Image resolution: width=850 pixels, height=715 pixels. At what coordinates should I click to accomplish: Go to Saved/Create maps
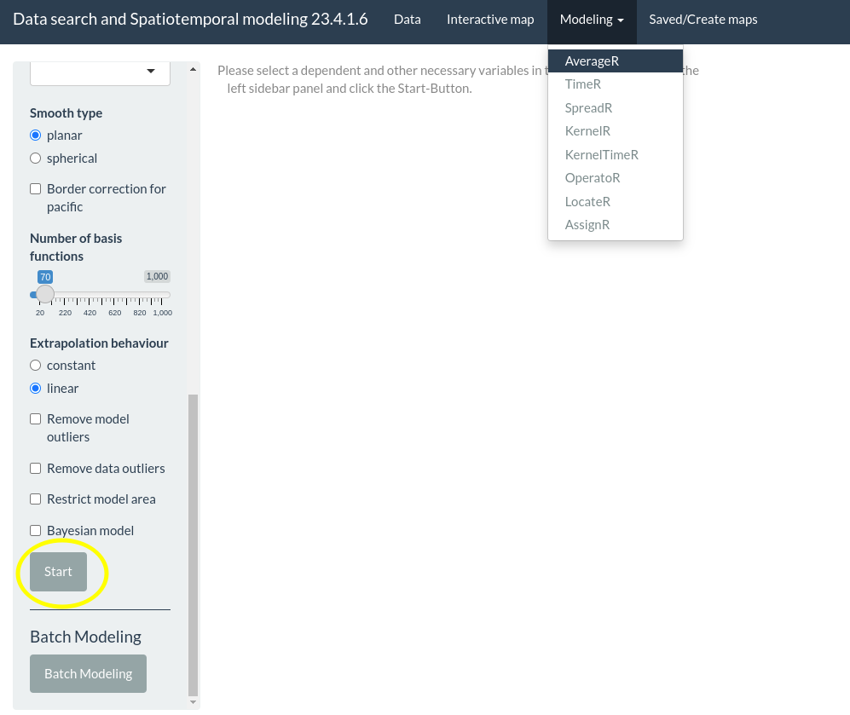pyautogui.click(x=703, y=19)
